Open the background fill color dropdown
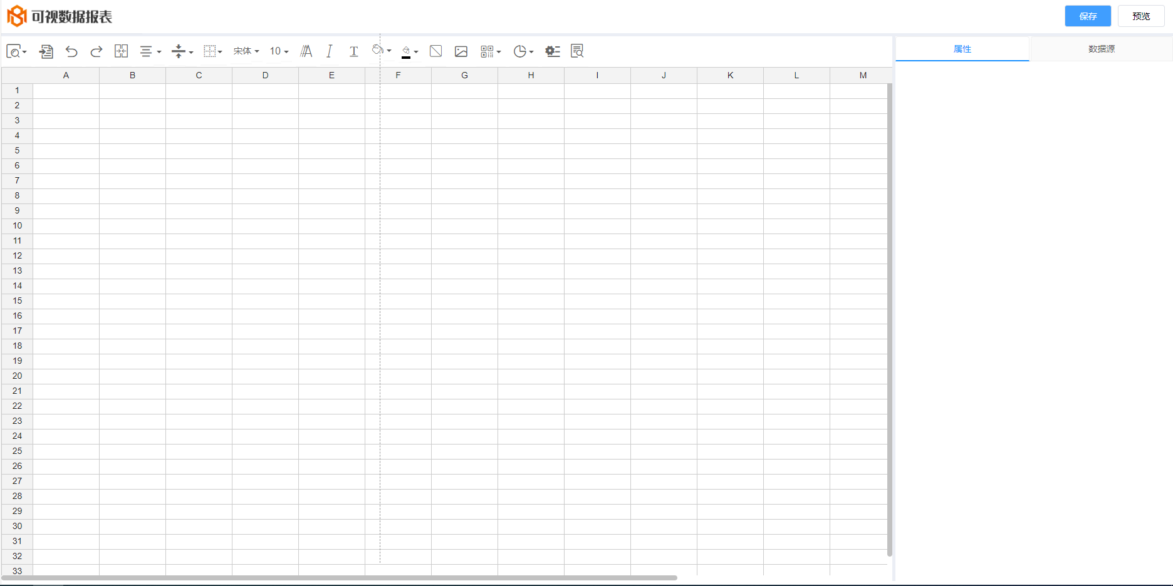The width and height of the screenshot is (1173, 586). click(x=382, y=51)
